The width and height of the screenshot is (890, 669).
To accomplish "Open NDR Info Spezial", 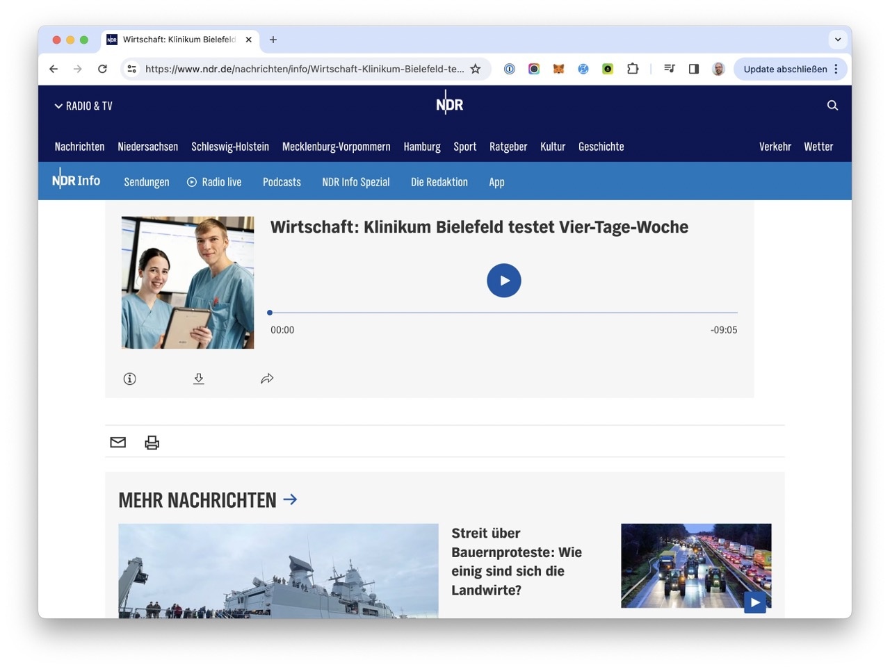I will (x=356, y=182).
